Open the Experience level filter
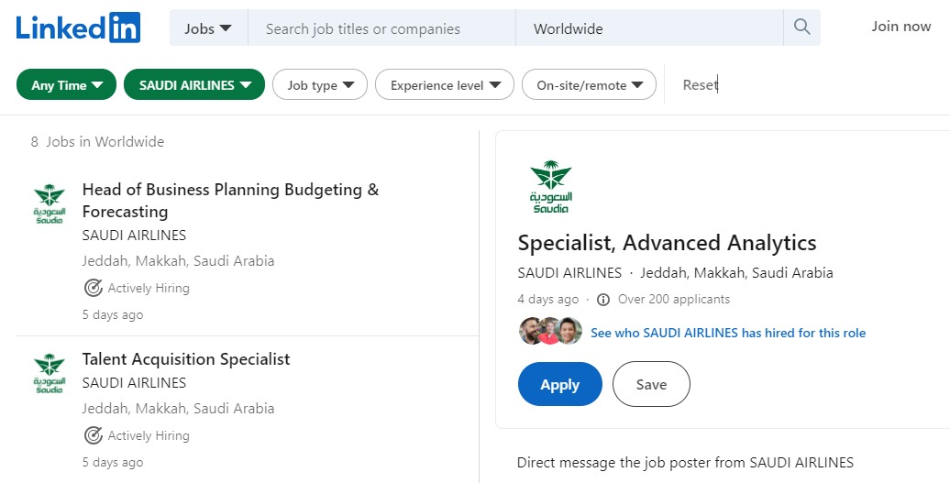 pyautogui.click(x=445, y=85)
